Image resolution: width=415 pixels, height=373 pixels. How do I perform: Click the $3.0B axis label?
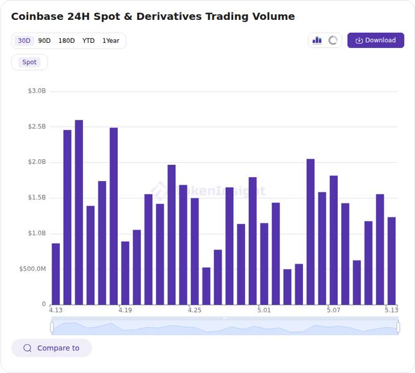[x=37, y=91]
